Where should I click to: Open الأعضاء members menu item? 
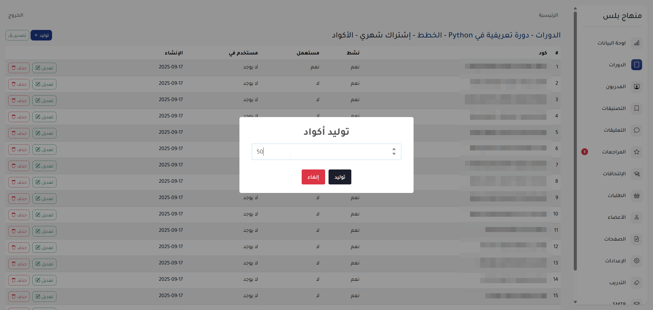tap(616, 217)
